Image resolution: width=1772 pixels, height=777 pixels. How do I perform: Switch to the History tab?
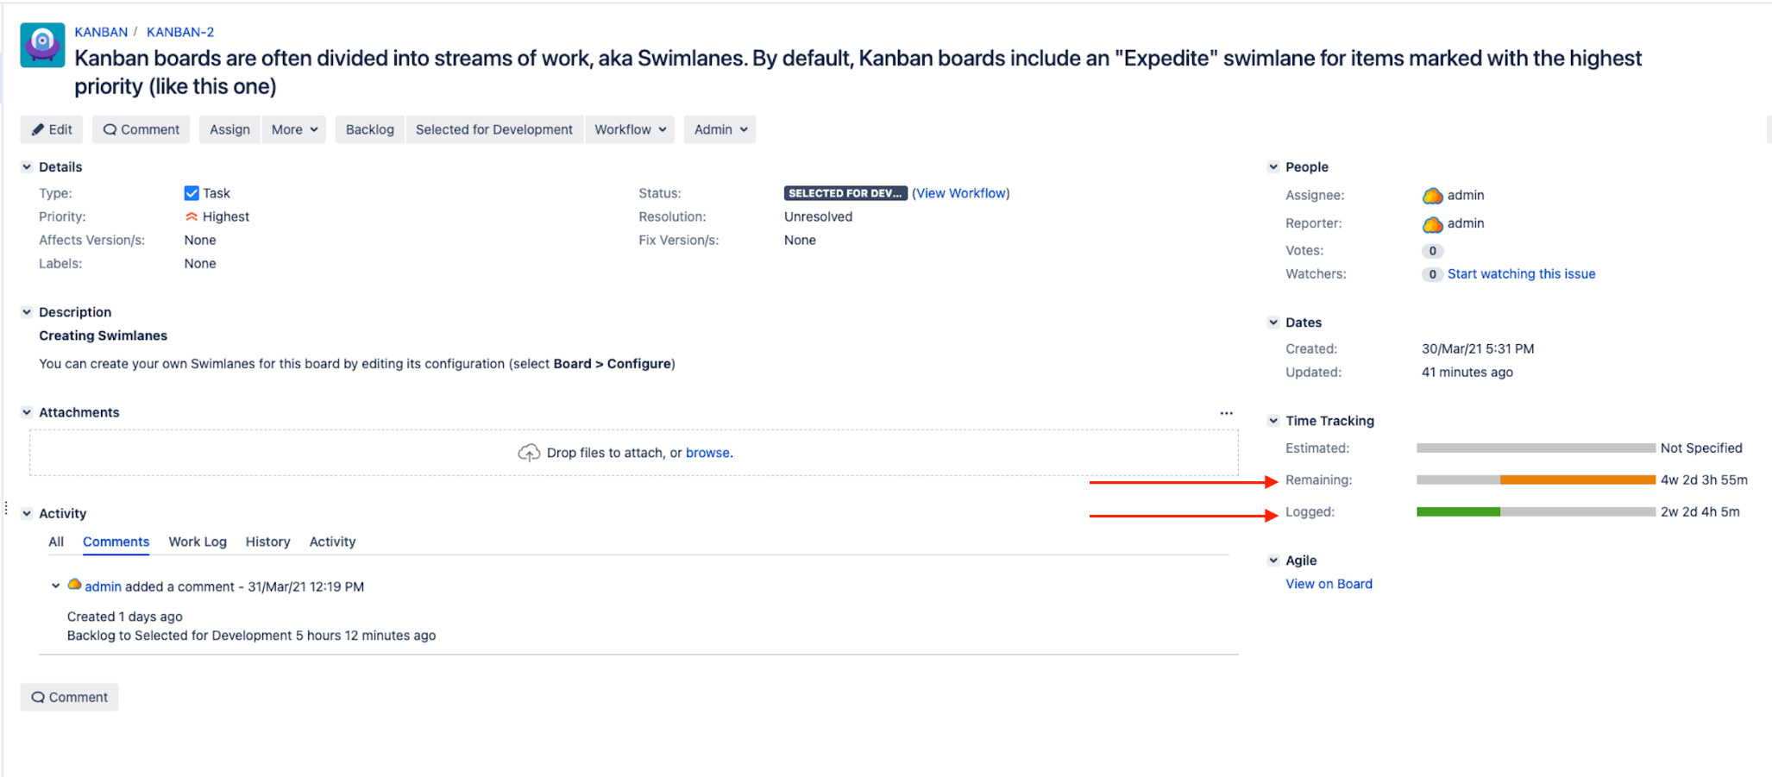click(x=267, y=542)
